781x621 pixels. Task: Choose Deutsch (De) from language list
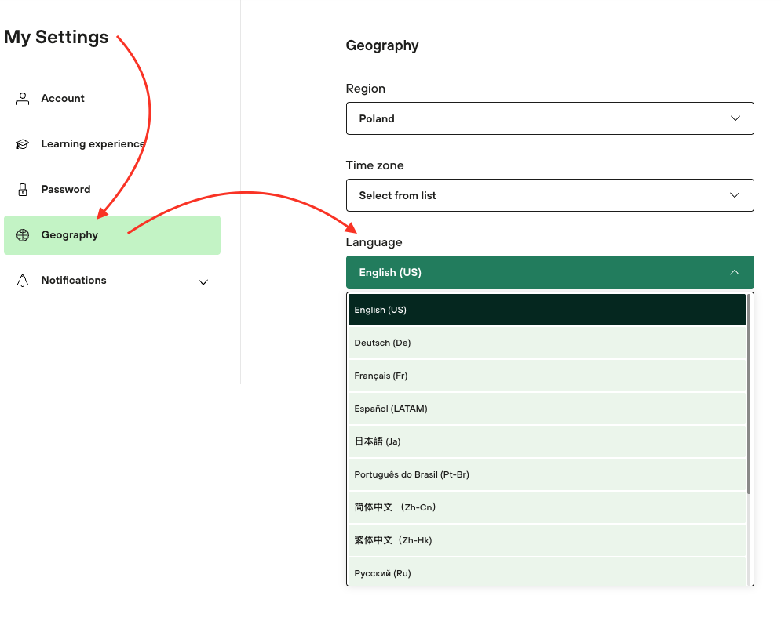click(x=546, y=343)
